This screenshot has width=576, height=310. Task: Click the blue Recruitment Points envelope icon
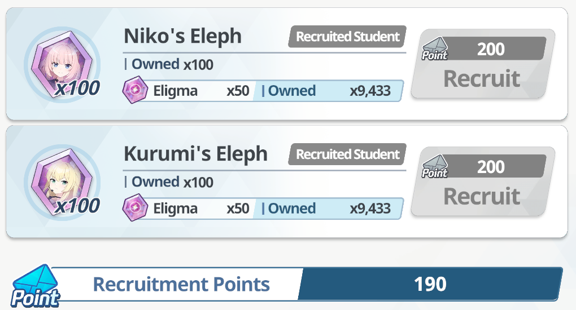pyautogui.click(x=35, y=286)
